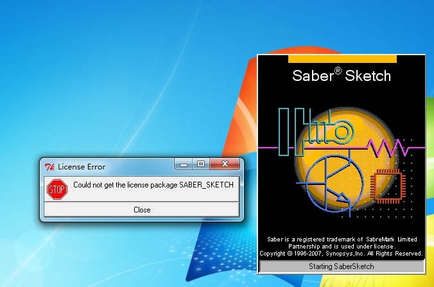Click the Synopsys copyright line
434x287 pixels.
[x=341, y=254]
